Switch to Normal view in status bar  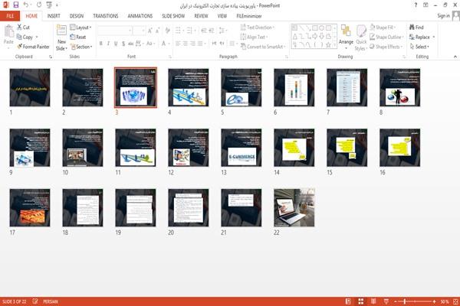348,301
